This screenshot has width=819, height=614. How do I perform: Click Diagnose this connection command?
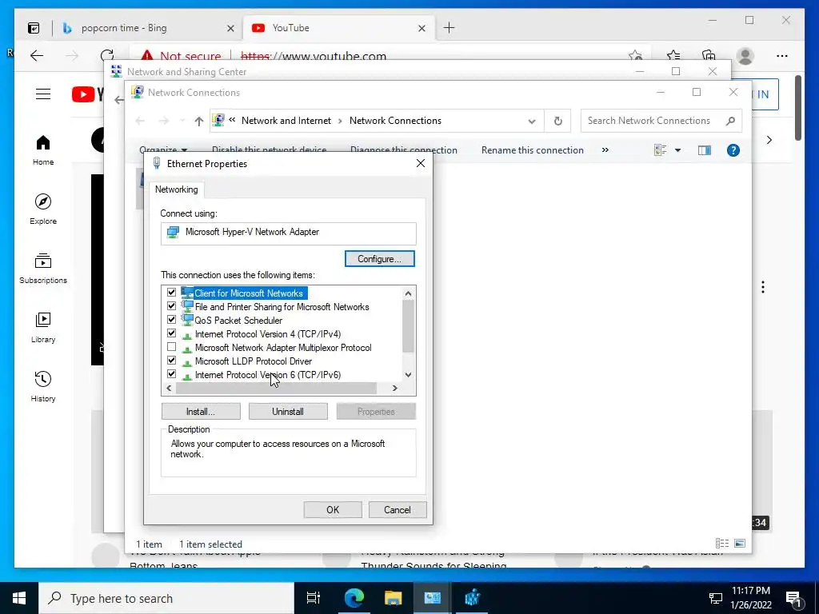coord(404,150)
